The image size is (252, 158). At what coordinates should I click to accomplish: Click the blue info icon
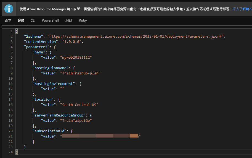pos(9,9)
